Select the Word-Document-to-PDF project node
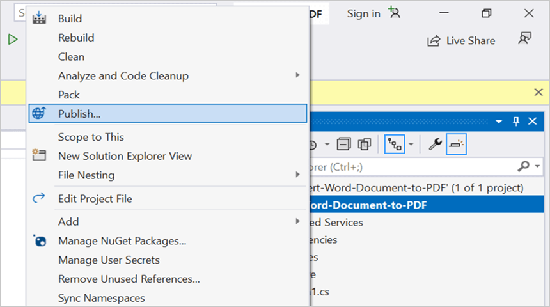 [427, 205]
